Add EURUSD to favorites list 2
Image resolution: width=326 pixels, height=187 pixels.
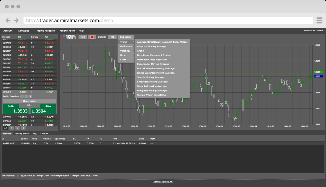tap(26, 96)
